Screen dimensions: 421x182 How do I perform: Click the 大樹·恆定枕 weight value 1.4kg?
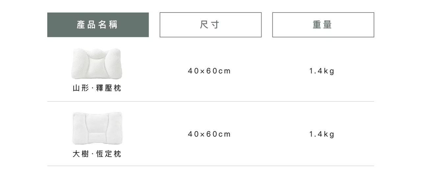click(322, 134)
